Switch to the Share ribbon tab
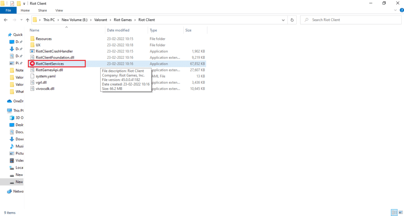The width and height of the screenshot is (404, 216). 42,10
